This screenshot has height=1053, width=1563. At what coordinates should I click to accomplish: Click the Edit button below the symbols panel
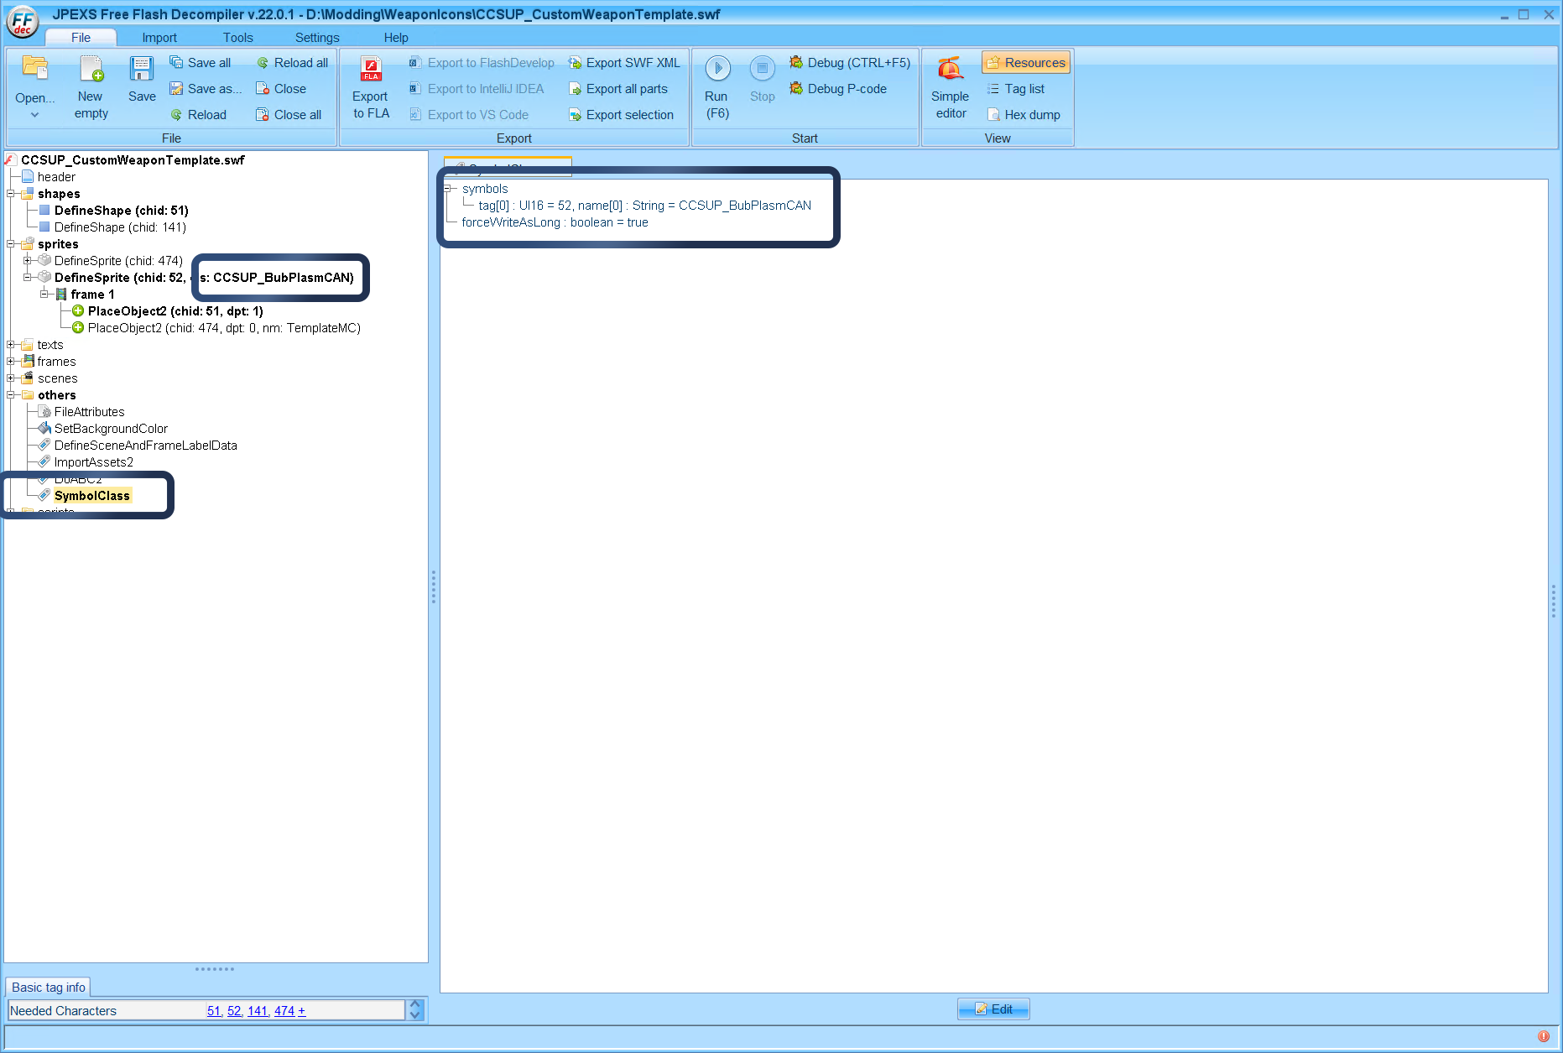[x=993, y=1009]
